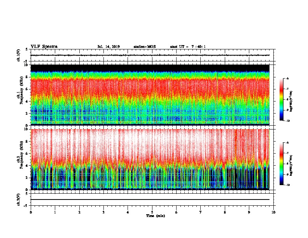
Task: Click the ch.1 "Frequency (kHz)" axis label
Action: 21,90
